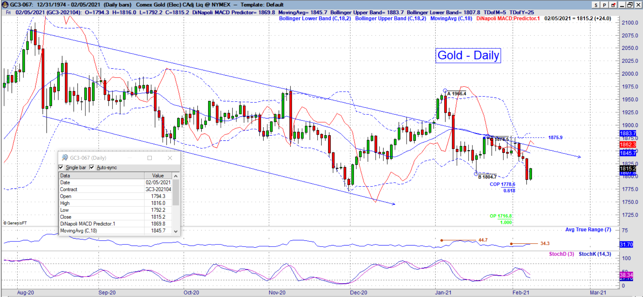Viewport: 643px width, 297px height.
Task: Click the data table vertical scrollbar thumb
Action: click(x=176, y=192)
